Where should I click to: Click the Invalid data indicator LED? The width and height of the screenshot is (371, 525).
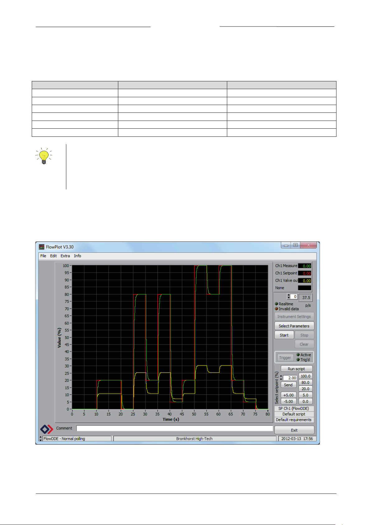pyautogui.click(x=276, y=309)
